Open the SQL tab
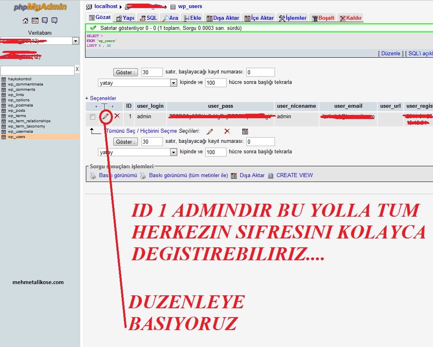Screen dimensions: 433x347 click(x=148, y=18)
